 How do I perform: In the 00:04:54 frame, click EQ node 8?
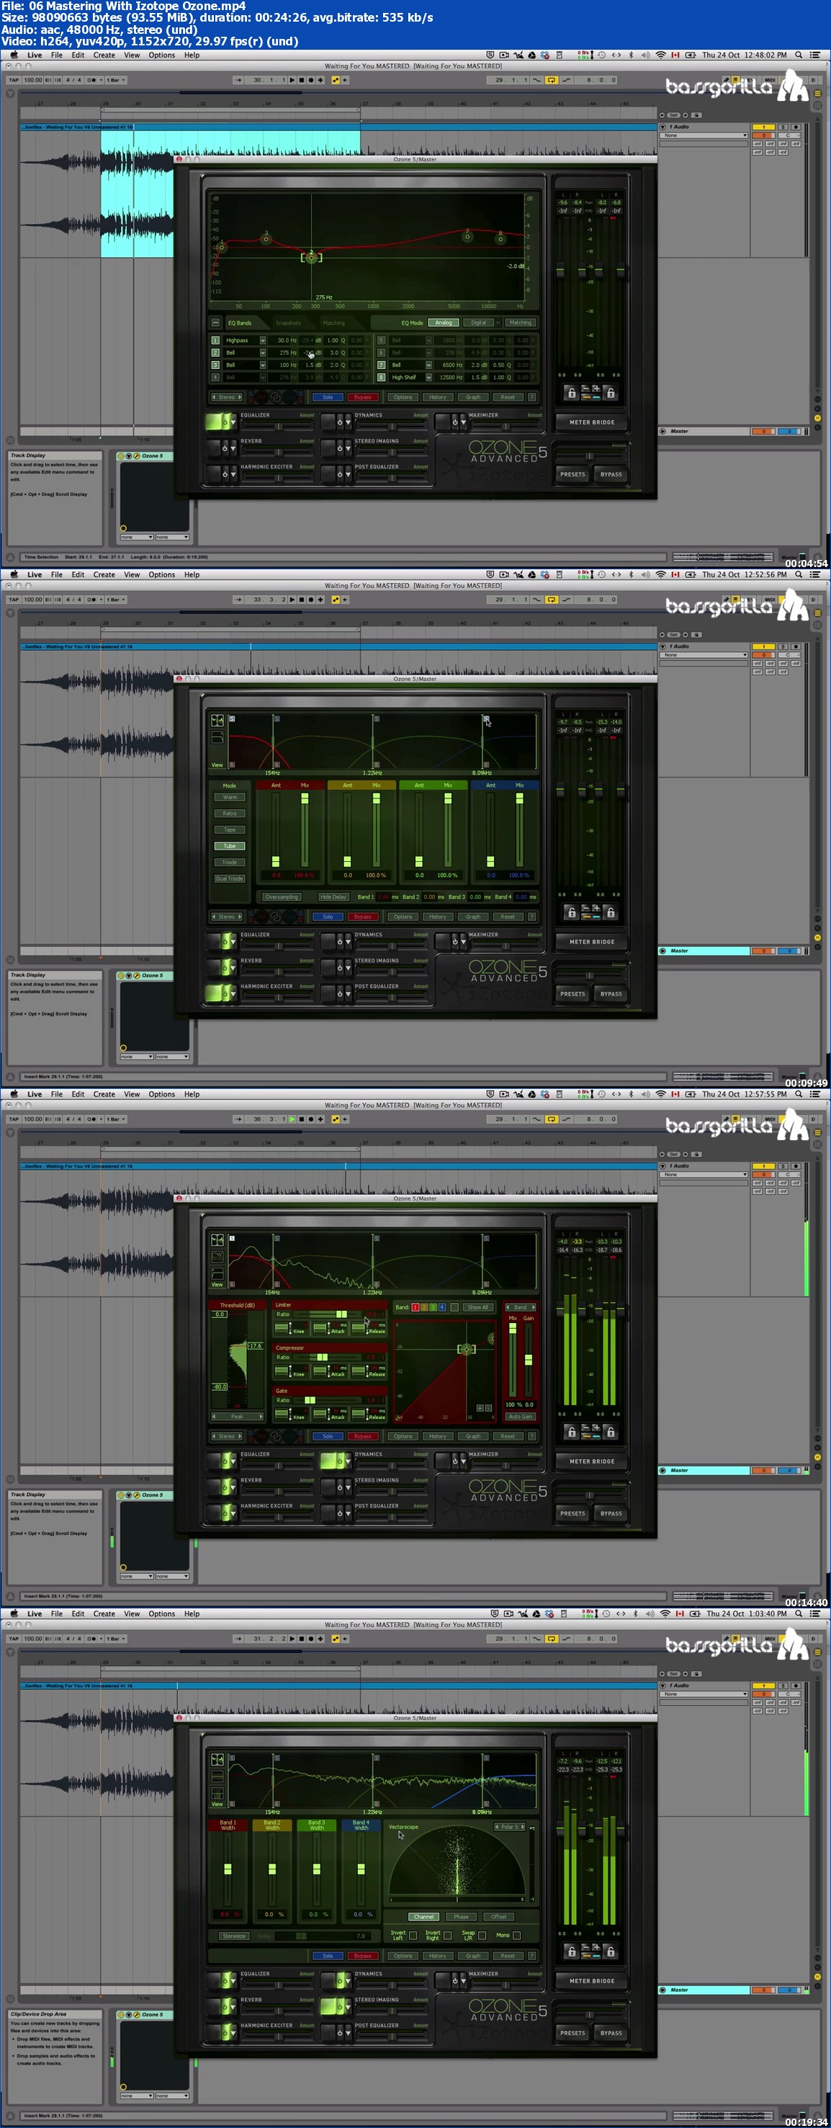[x=500, y=239]
